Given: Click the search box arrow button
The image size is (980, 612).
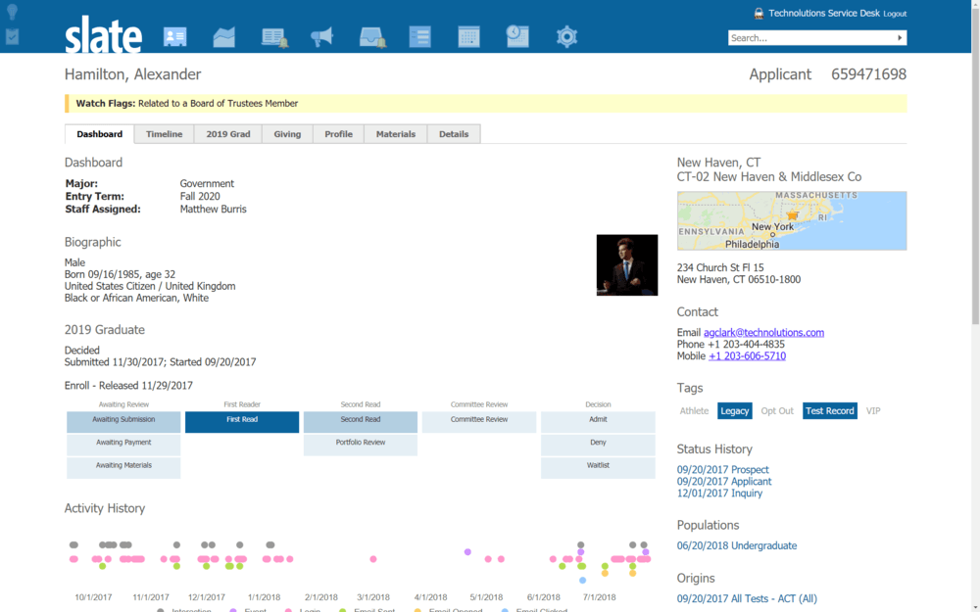Looking at the screenshot, I should coord(900,38).
